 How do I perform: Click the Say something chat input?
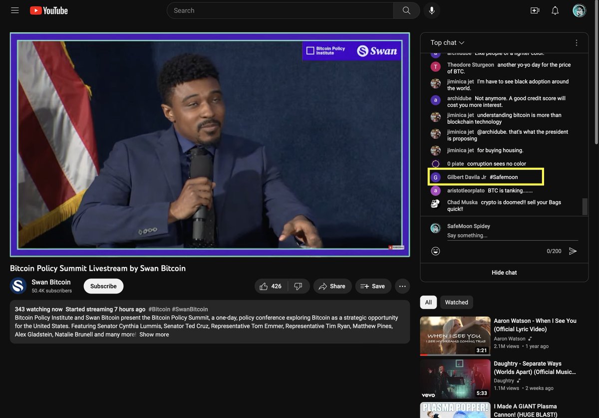coord(512,235)
